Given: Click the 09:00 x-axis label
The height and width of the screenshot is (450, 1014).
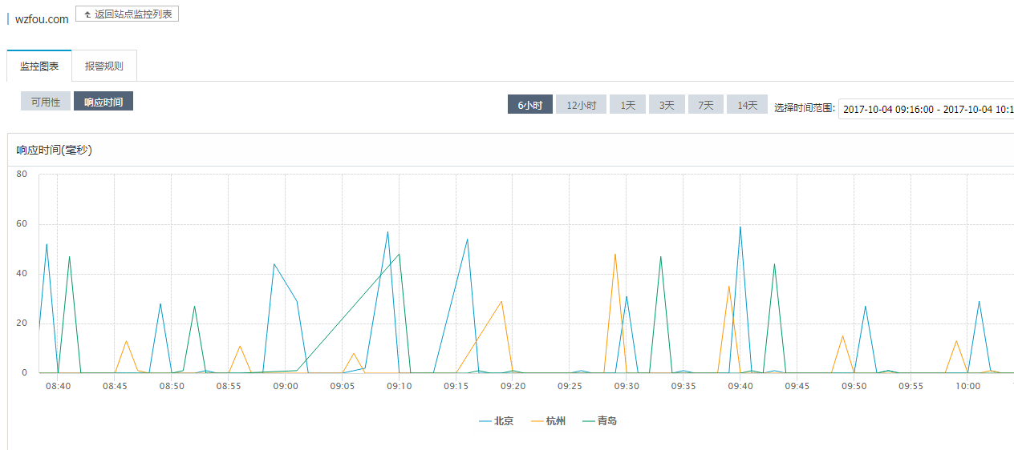Looking at the screenshot, I should point(286,386).
